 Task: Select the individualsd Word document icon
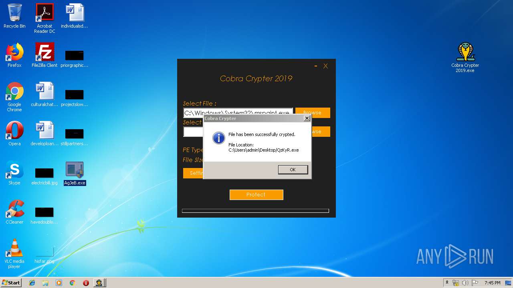pyautogui.click(x=75, y=16)
